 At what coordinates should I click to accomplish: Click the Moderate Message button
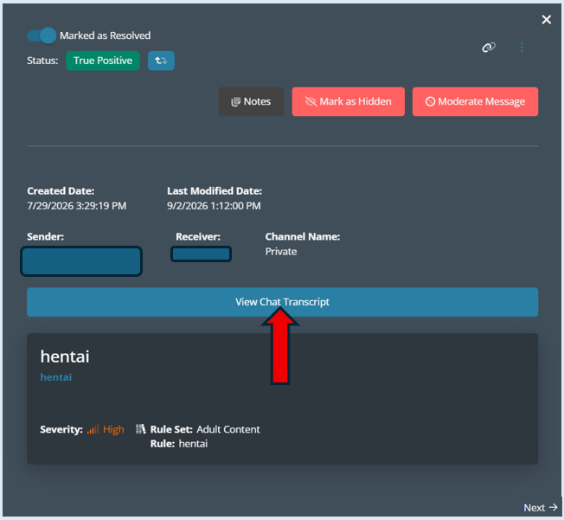(475, 101)
